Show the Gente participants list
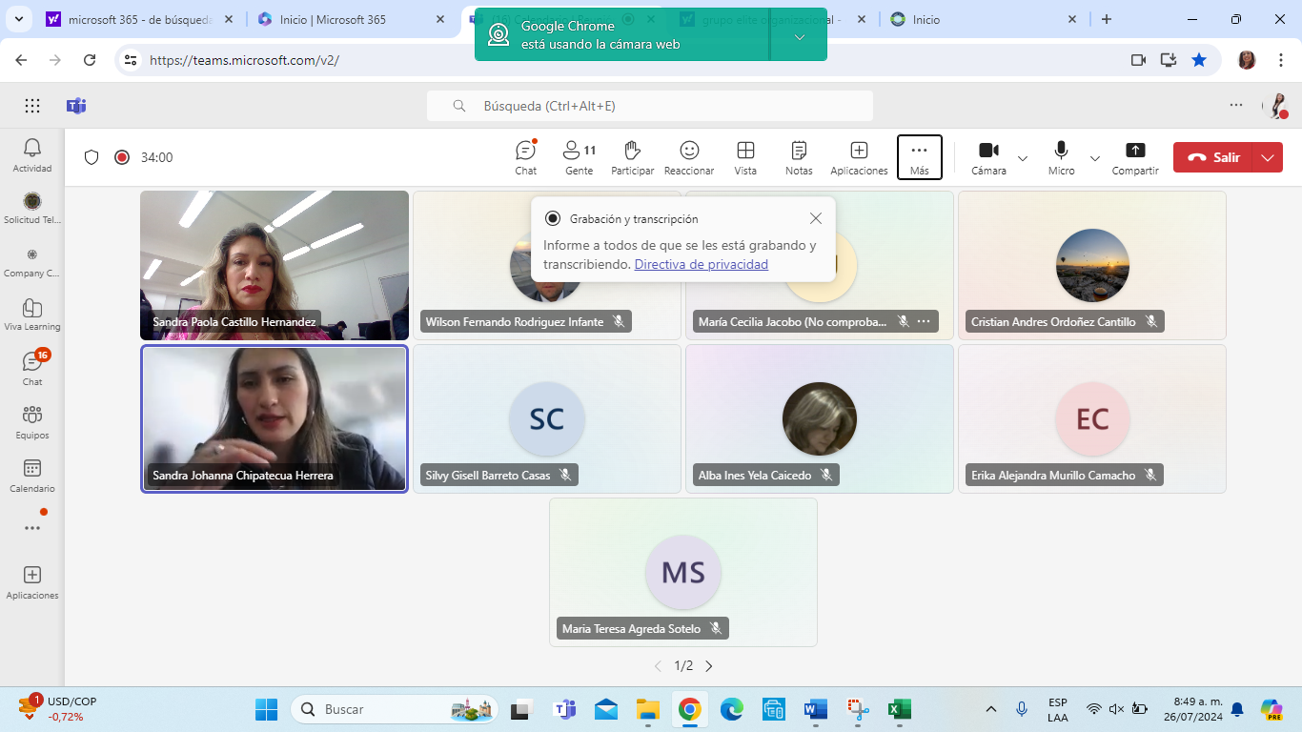The image size is (1302, 732). pyautogui.click(x=579, y=157)
